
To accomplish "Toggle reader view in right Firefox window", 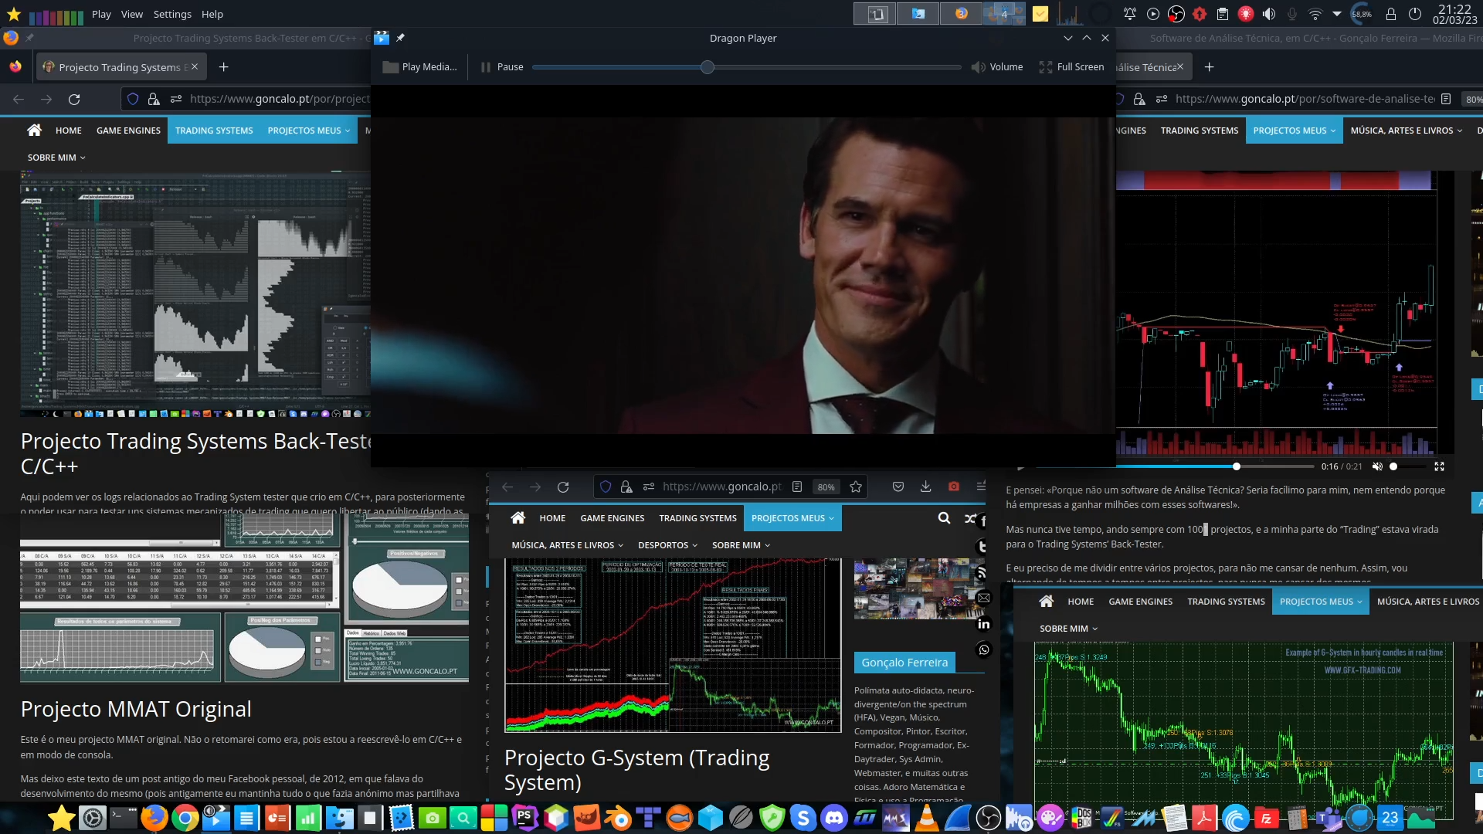I will point(1446,99).
